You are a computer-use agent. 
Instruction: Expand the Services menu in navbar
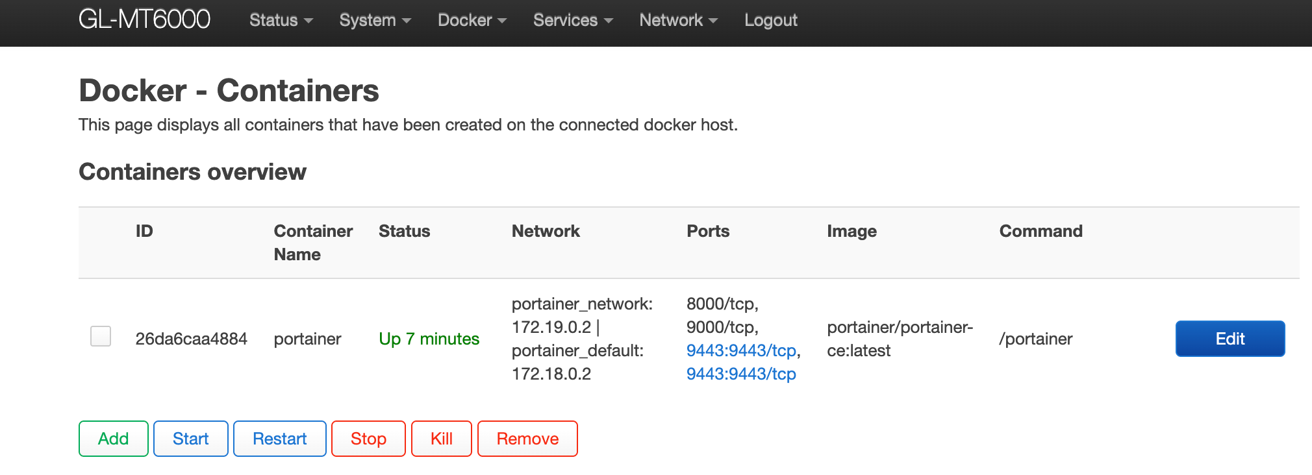click(x=572, y=20)
